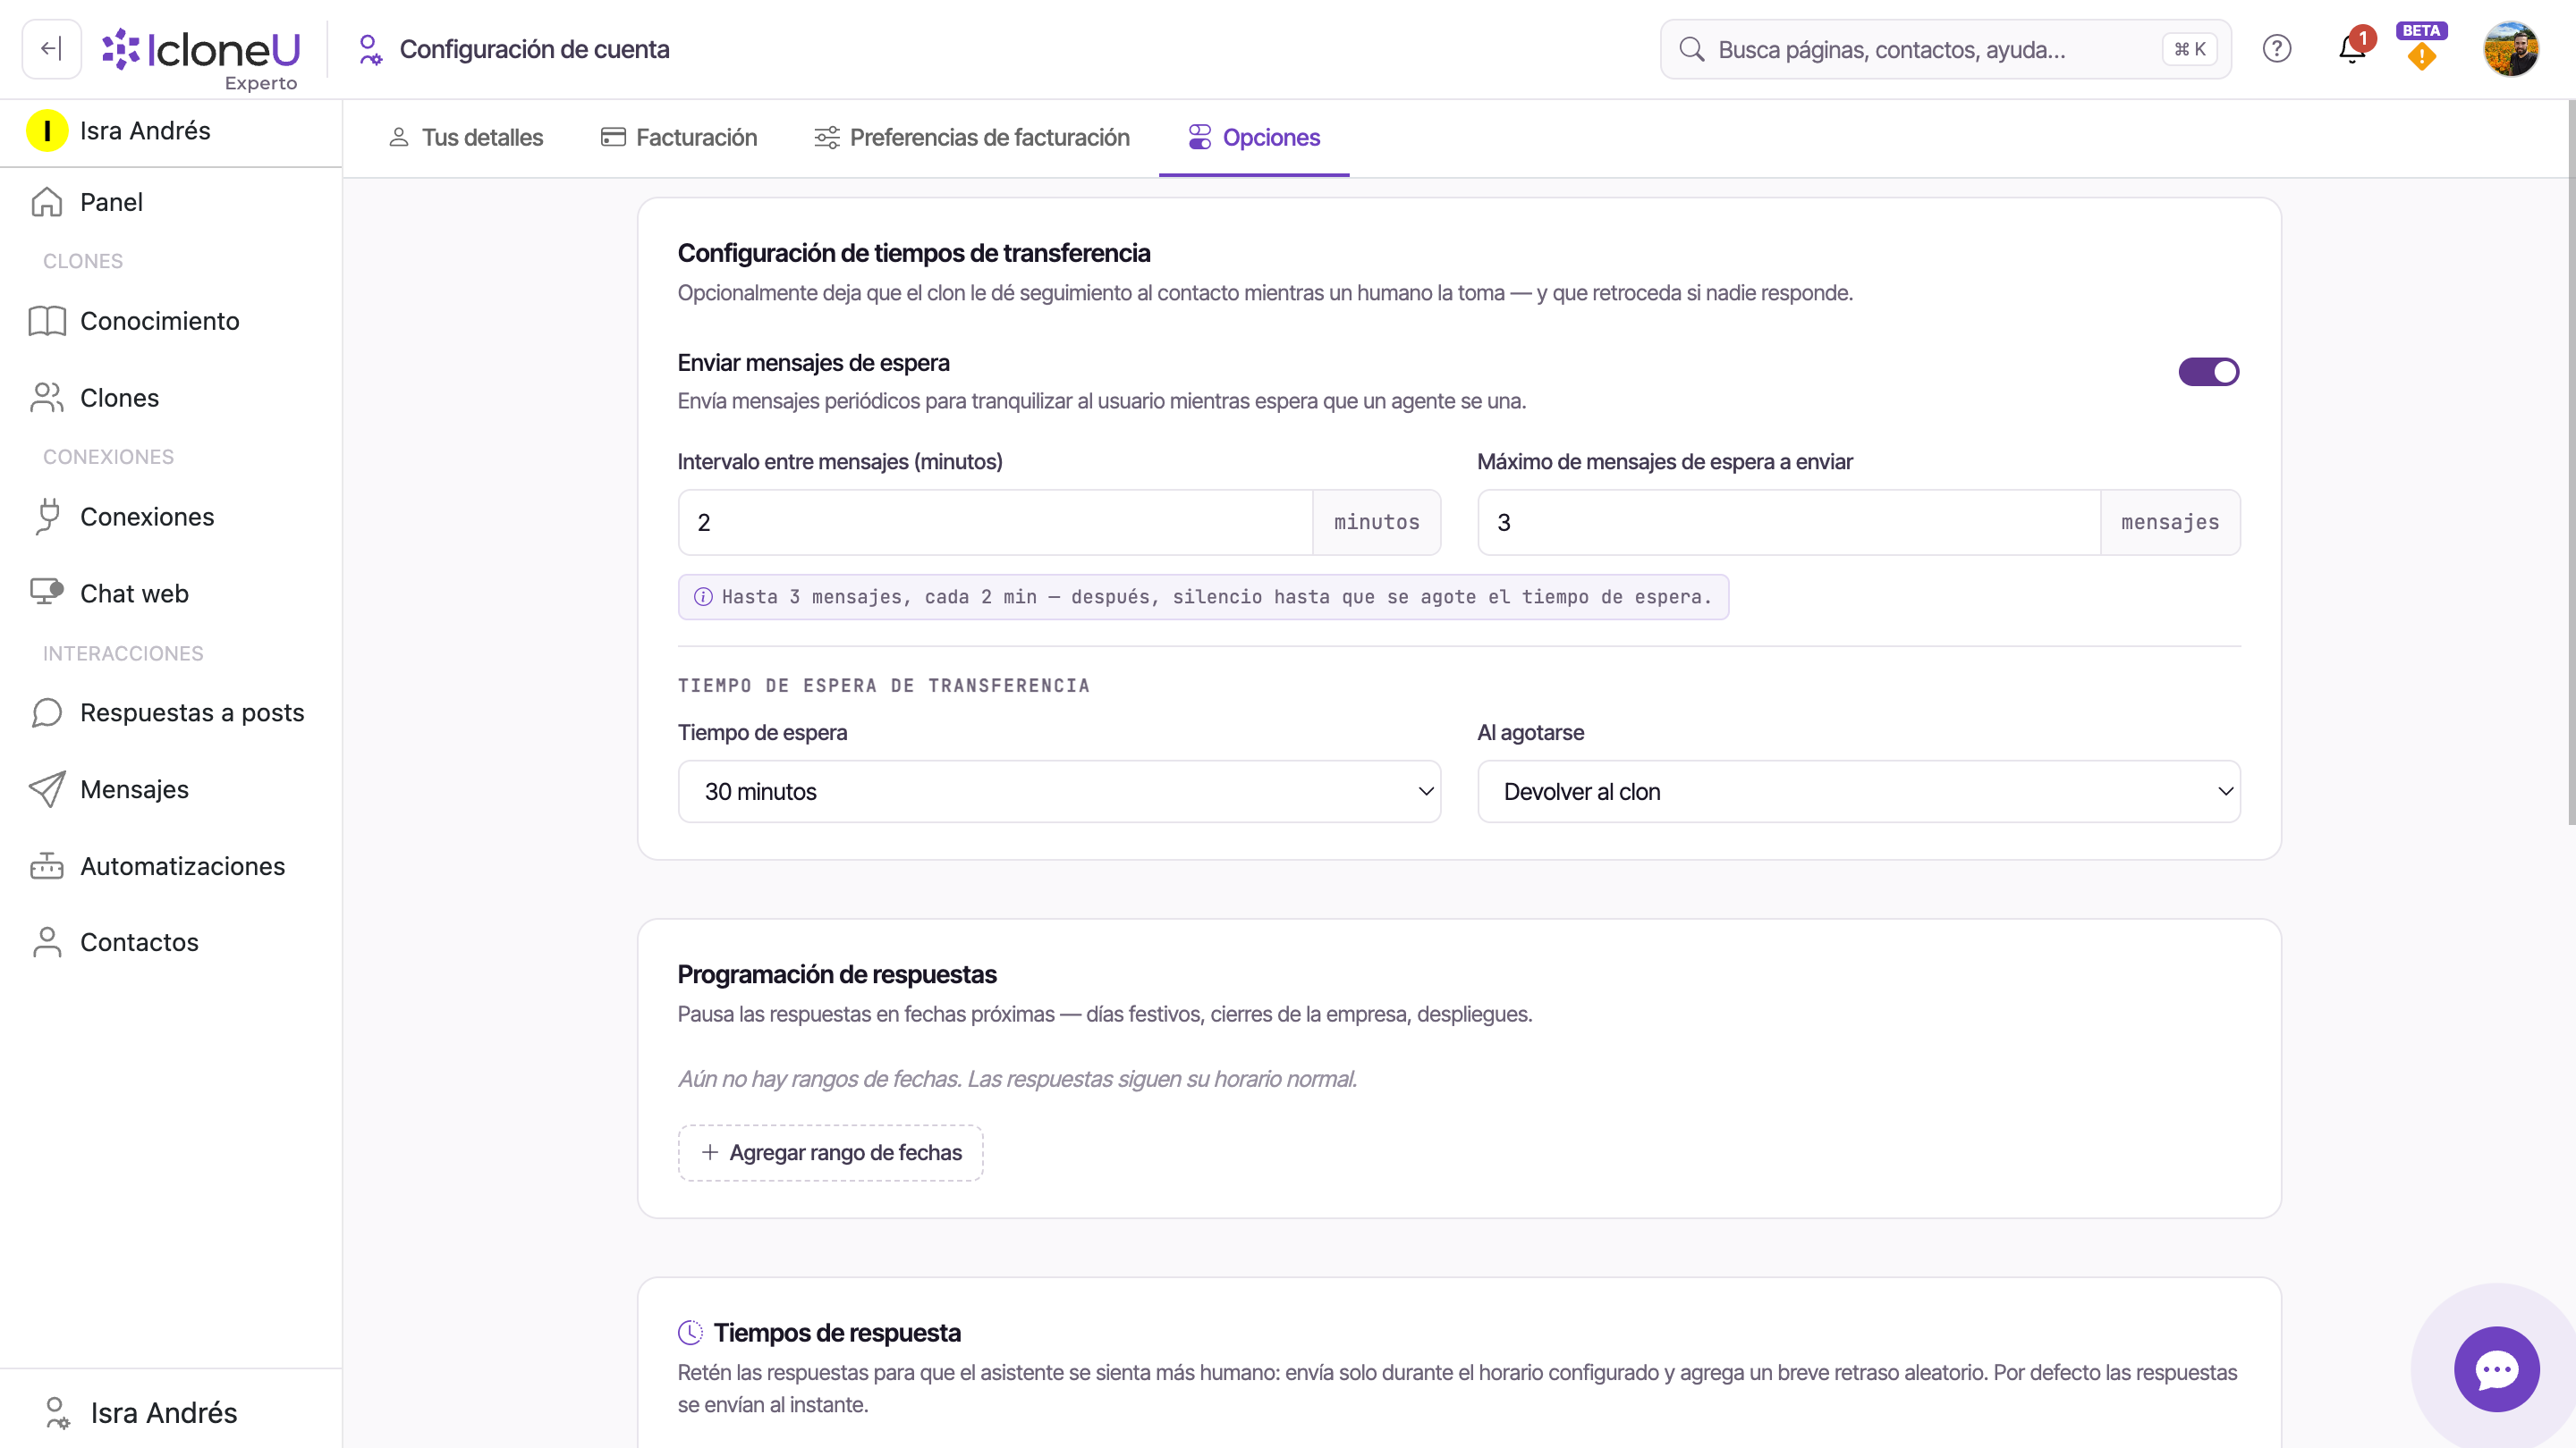2576x1448 pixels.
Task: Click the Configuración de cuenta header title
Action: pyautogui.click(x=534, y=49)
